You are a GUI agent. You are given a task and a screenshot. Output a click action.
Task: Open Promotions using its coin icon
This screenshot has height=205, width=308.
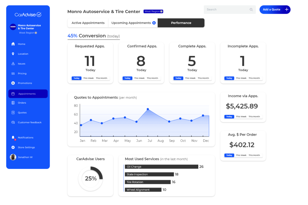[x=13, y=83]
